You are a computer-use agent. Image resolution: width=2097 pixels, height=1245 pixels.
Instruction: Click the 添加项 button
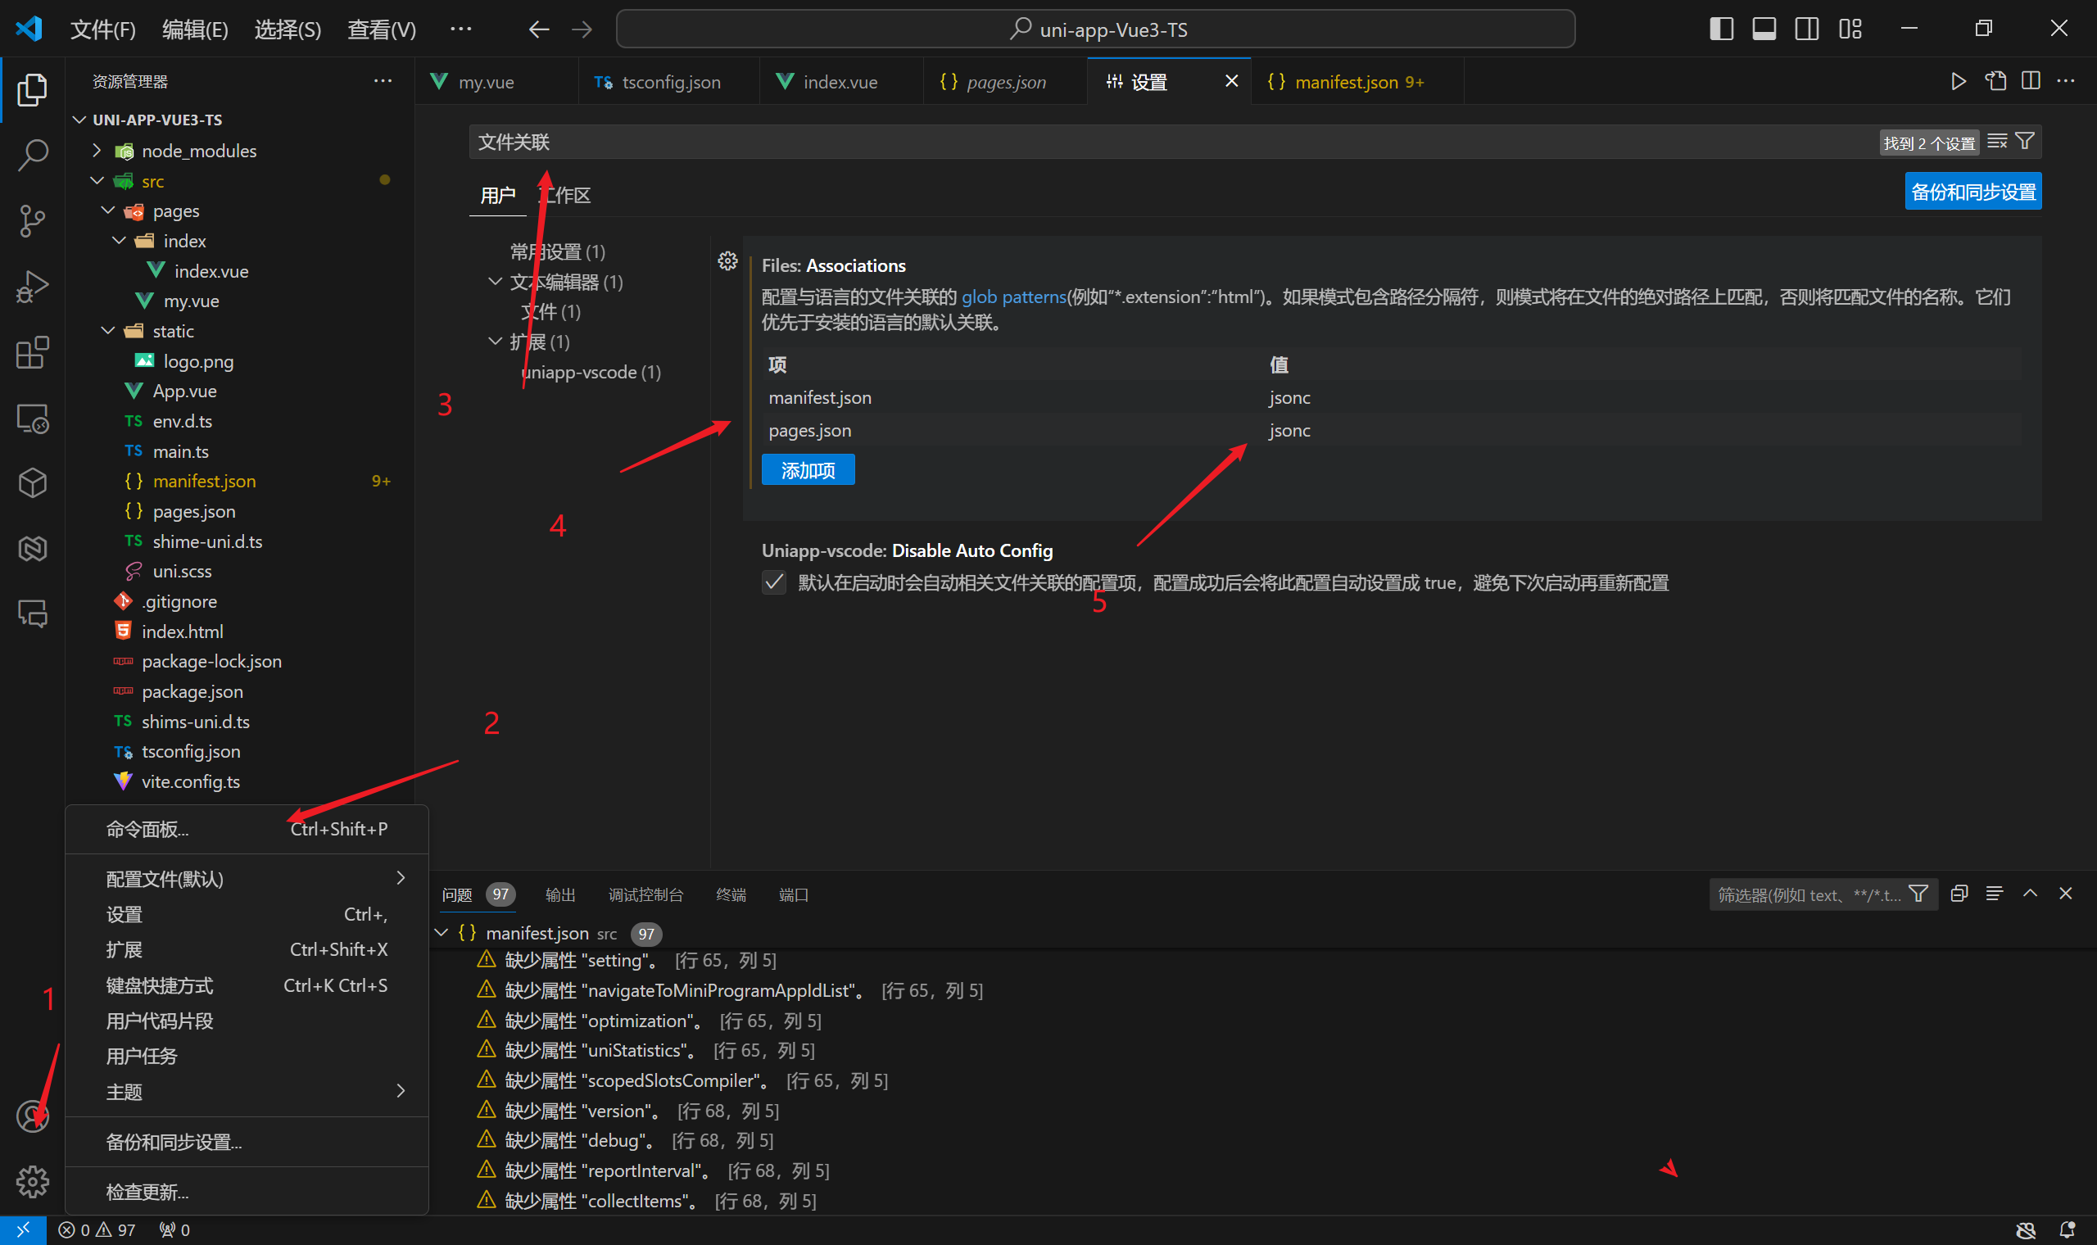pos(807,470)
